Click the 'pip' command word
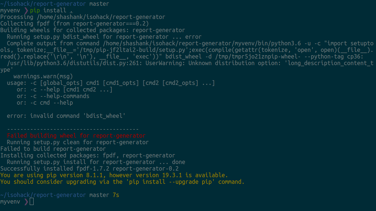This screenshot has height=211, width=376. (x=35, y=10)
